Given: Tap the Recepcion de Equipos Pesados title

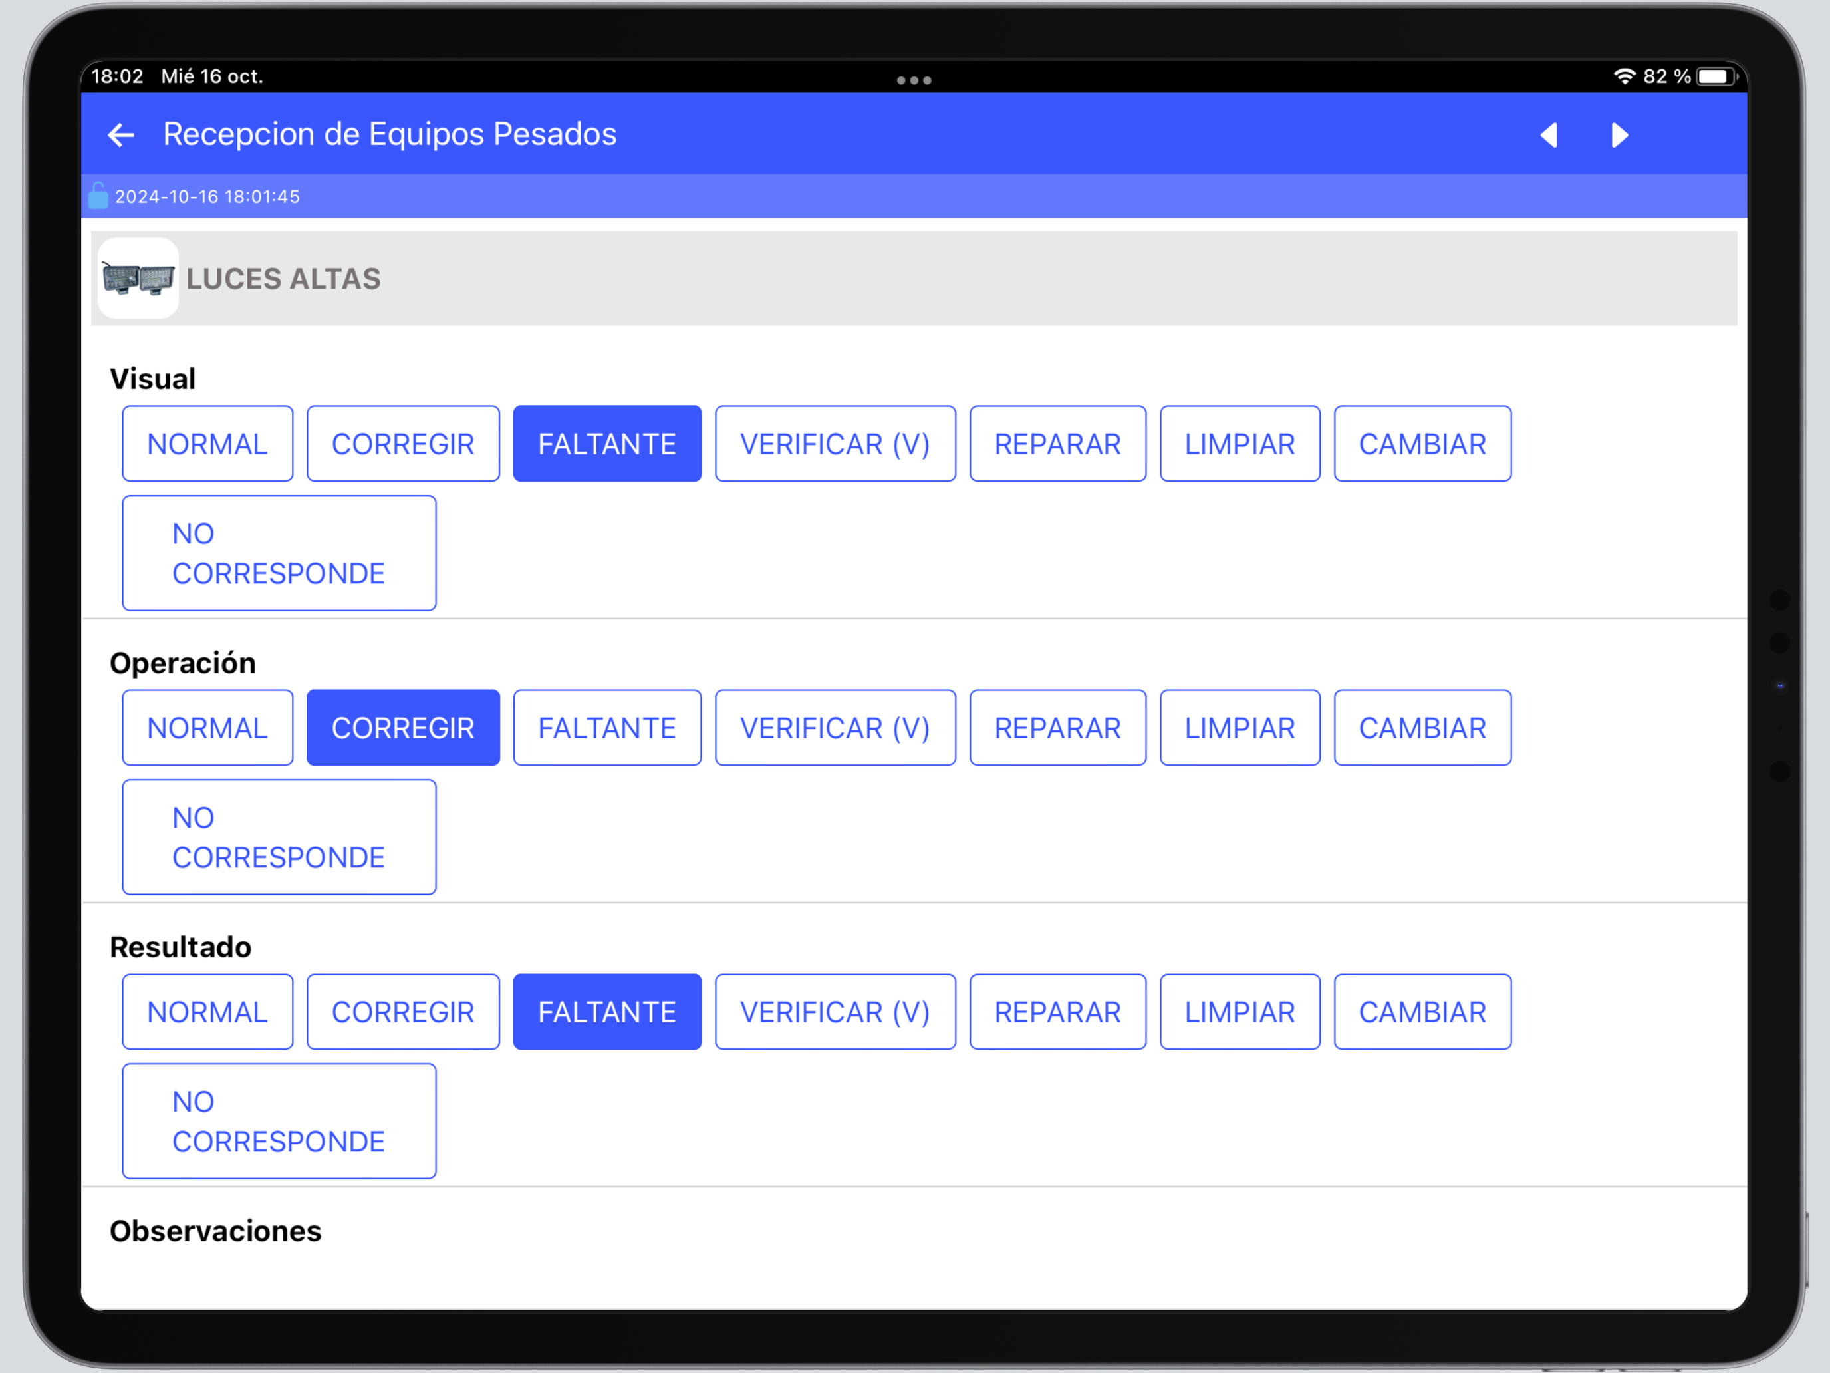Looking at the screenshot, I should pos(390,134).
